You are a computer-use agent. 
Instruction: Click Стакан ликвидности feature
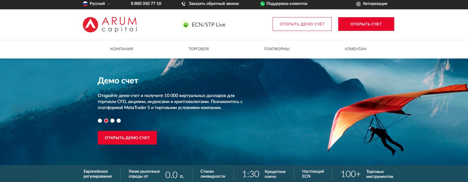213,174
